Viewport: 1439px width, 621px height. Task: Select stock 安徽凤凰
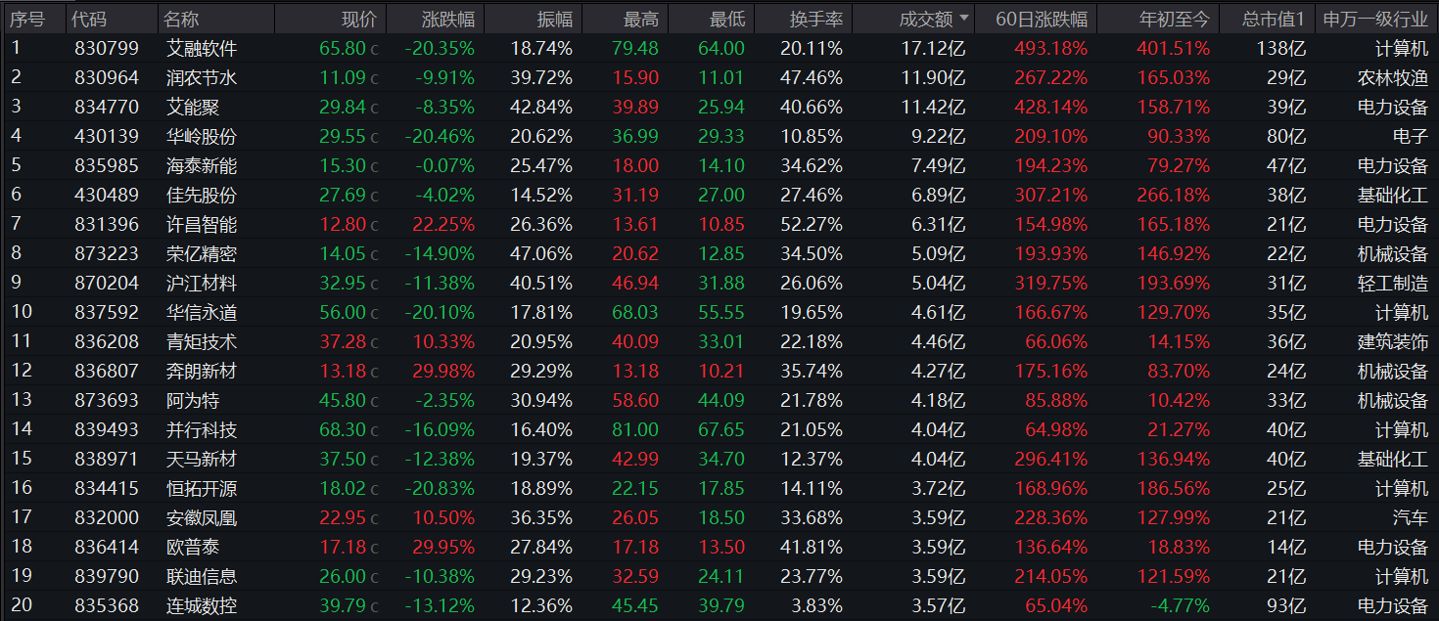tap(202, 517)
